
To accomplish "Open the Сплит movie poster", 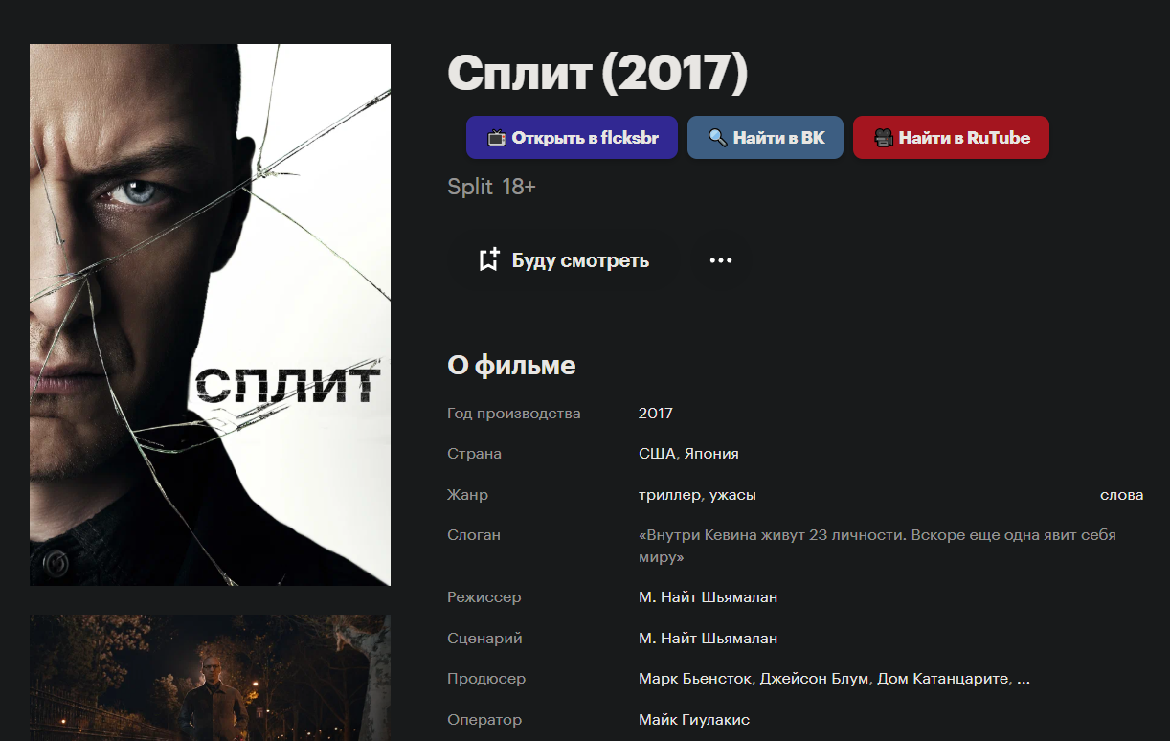I will coord(210,315).
